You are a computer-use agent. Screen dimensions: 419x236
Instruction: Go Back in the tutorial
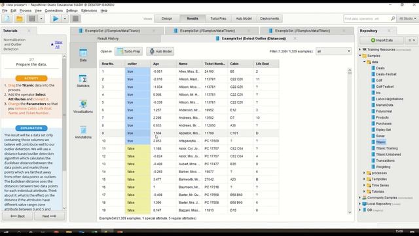(18, 216)
